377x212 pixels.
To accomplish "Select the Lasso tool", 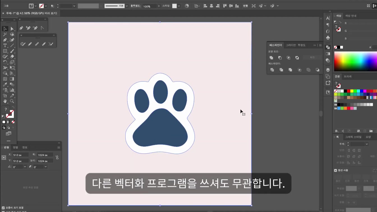I will click(x=12, y=34).
